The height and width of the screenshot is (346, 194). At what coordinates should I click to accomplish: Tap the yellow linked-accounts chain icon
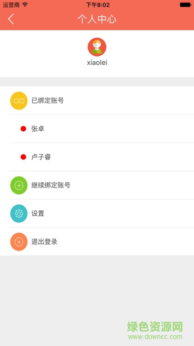point(19,101)
